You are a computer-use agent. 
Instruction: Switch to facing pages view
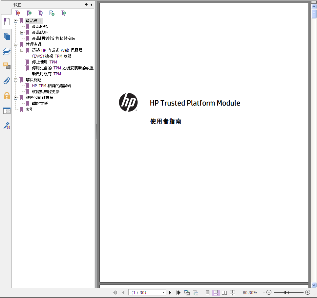(224, 292)
